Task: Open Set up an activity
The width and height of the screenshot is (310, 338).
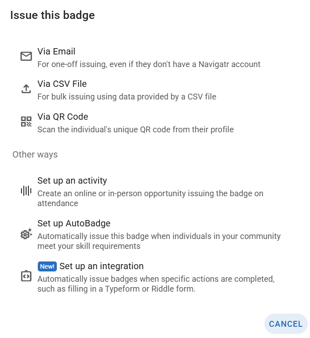Action: [x=72, y=180]
